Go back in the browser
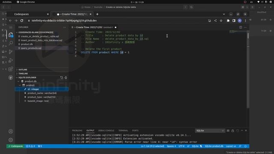Screen dimensions: 274x154 [x=10, y=21]
